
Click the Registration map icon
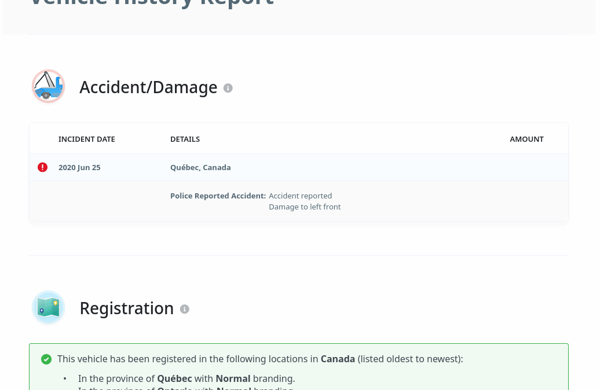click(x=48, y=308)
